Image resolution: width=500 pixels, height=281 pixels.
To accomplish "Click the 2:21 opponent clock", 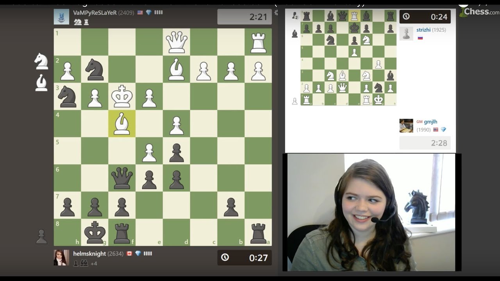I will (x=245, y=17).
